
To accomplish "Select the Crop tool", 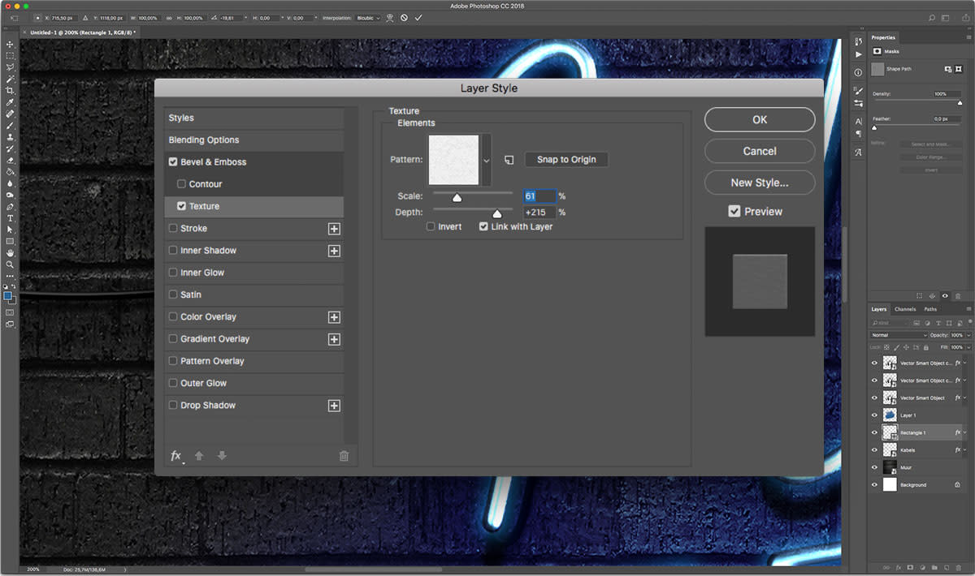I will [x=11, y=90].
